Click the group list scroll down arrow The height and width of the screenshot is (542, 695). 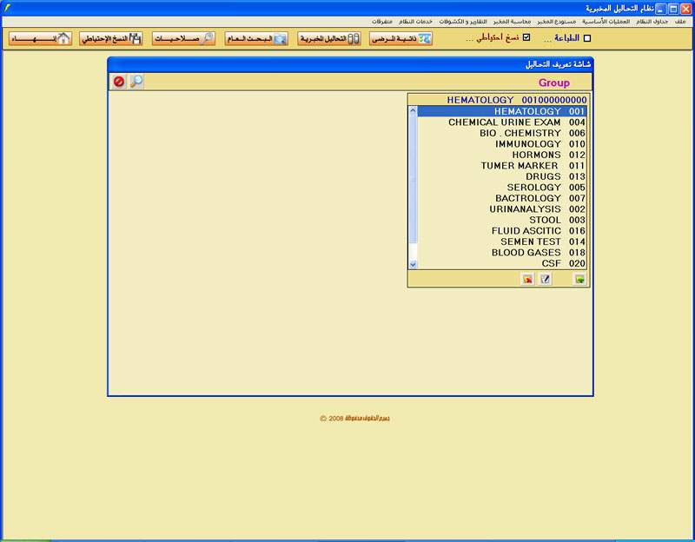click(x=414, y=263)
